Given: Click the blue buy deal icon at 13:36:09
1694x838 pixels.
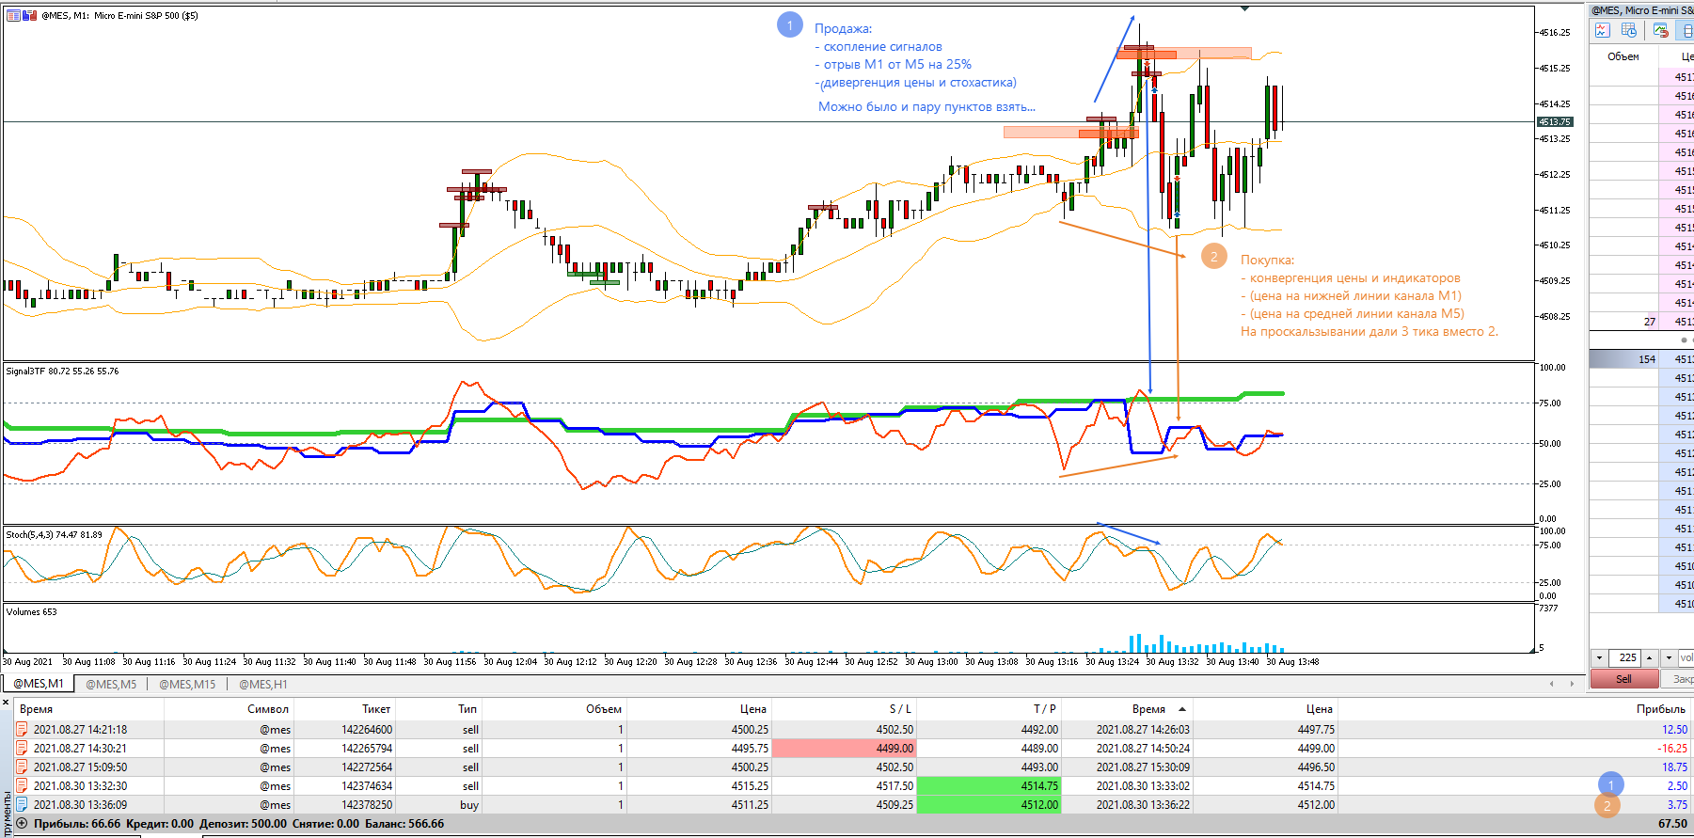Looking at the screenshot, I should [x=22, y=804].
